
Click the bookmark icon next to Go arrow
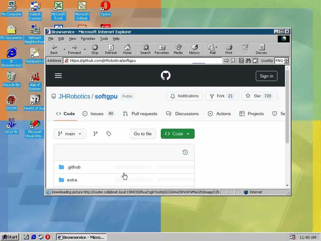coord(233,61)
